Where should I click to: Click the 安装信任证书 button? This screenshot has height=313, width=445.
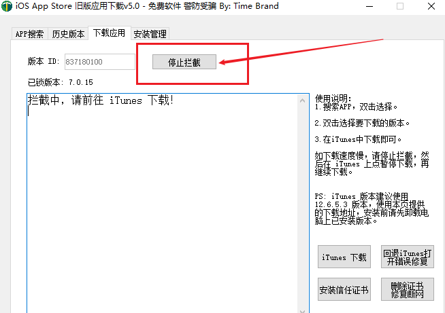point(344,289)
